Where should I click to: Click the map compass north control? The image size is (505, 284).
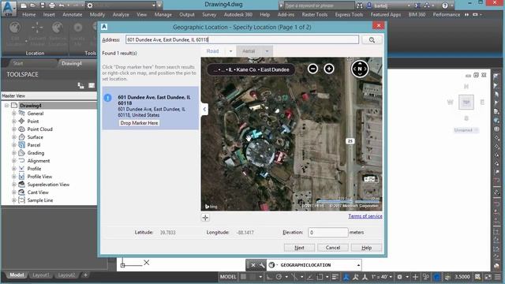(360, 69)
